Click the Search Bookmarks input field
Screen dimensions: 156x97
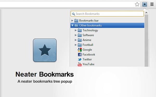[107, 14]
